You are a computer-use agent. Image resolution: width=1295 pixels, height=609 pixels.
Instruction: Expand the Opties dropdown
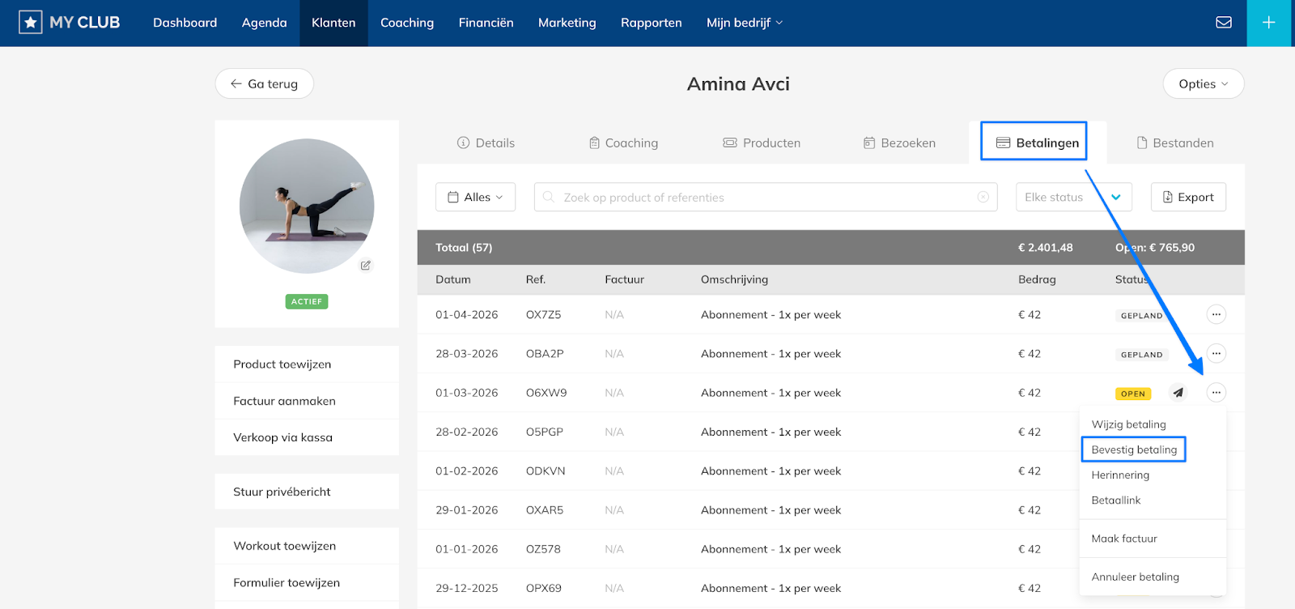1203,83
